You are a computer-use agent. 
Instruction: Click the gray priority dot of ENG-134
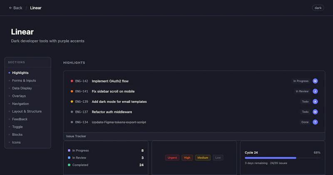coord(72,122)
